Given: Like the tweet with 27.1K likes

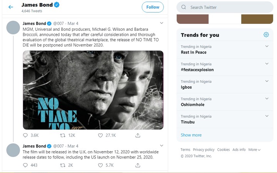Looking at the screenshot, I should click(100, 135).
